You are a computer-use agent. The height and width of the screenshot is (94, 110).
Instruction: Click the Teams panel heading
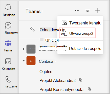pyautogui.click(x=33, y=11)
